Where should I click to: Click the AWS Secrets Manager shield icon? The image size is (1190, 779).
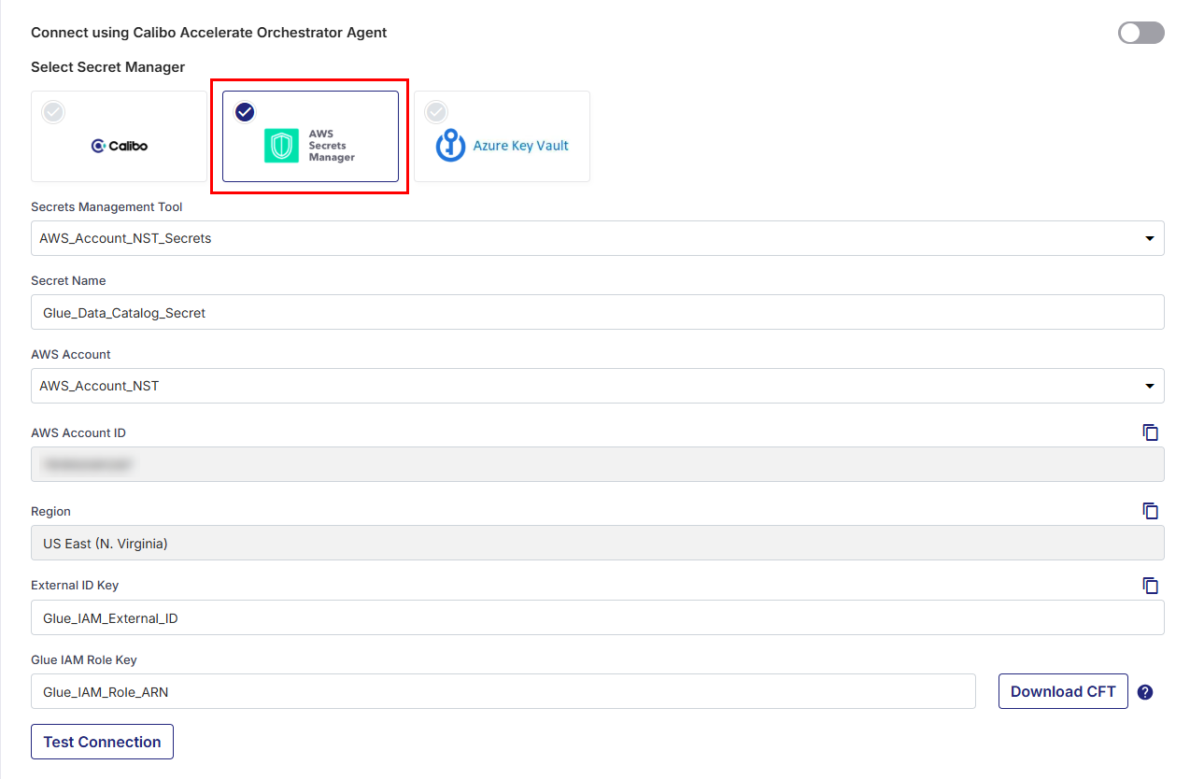pos(281,146)
